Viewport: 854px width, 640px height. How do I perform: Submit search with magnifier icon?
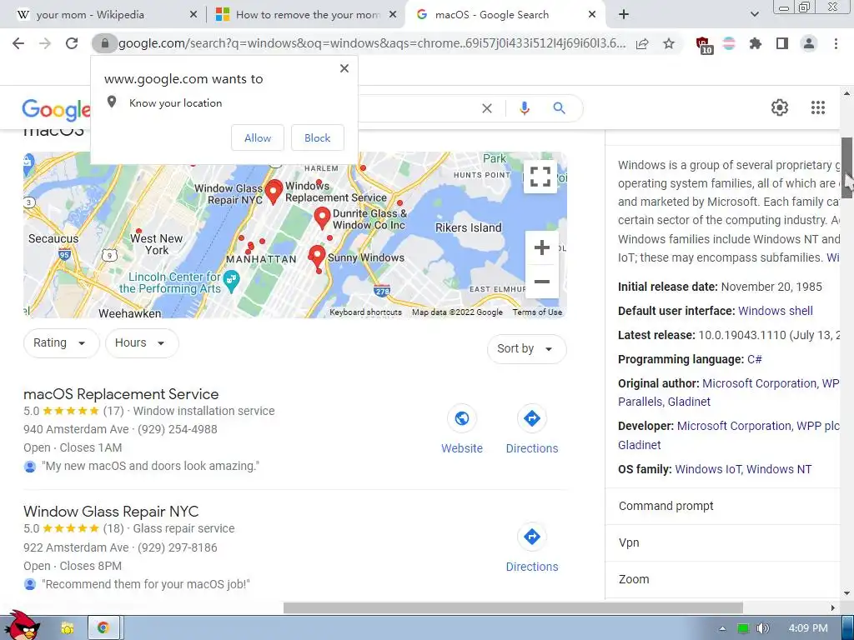point(559,108)
